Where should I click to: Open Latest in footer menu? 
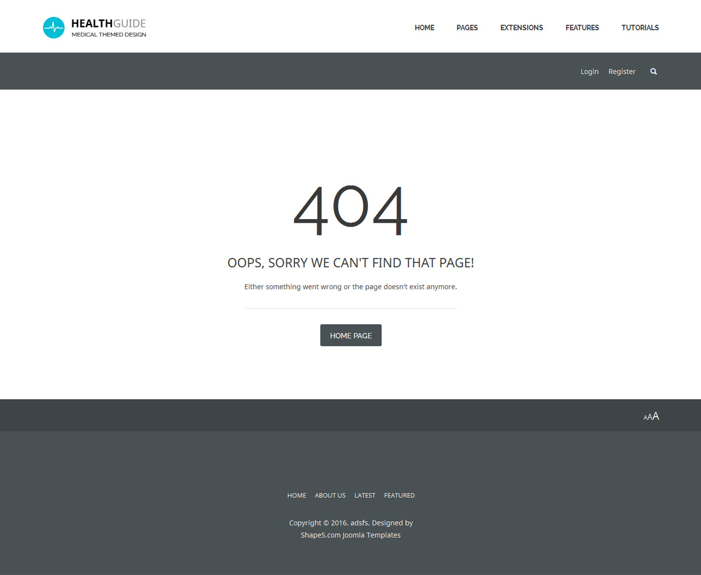(365, 496)
